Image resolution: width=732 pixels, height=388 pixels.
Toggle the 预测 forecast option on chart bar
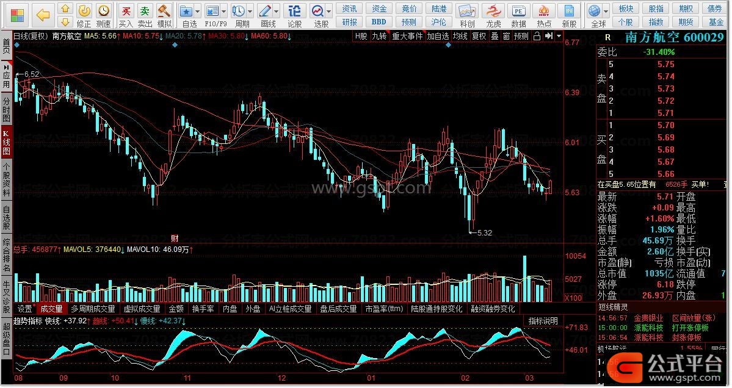tap(521, 37)
